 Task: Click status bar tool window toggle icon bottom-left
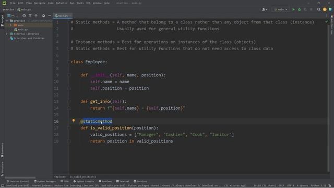point(3,186)
